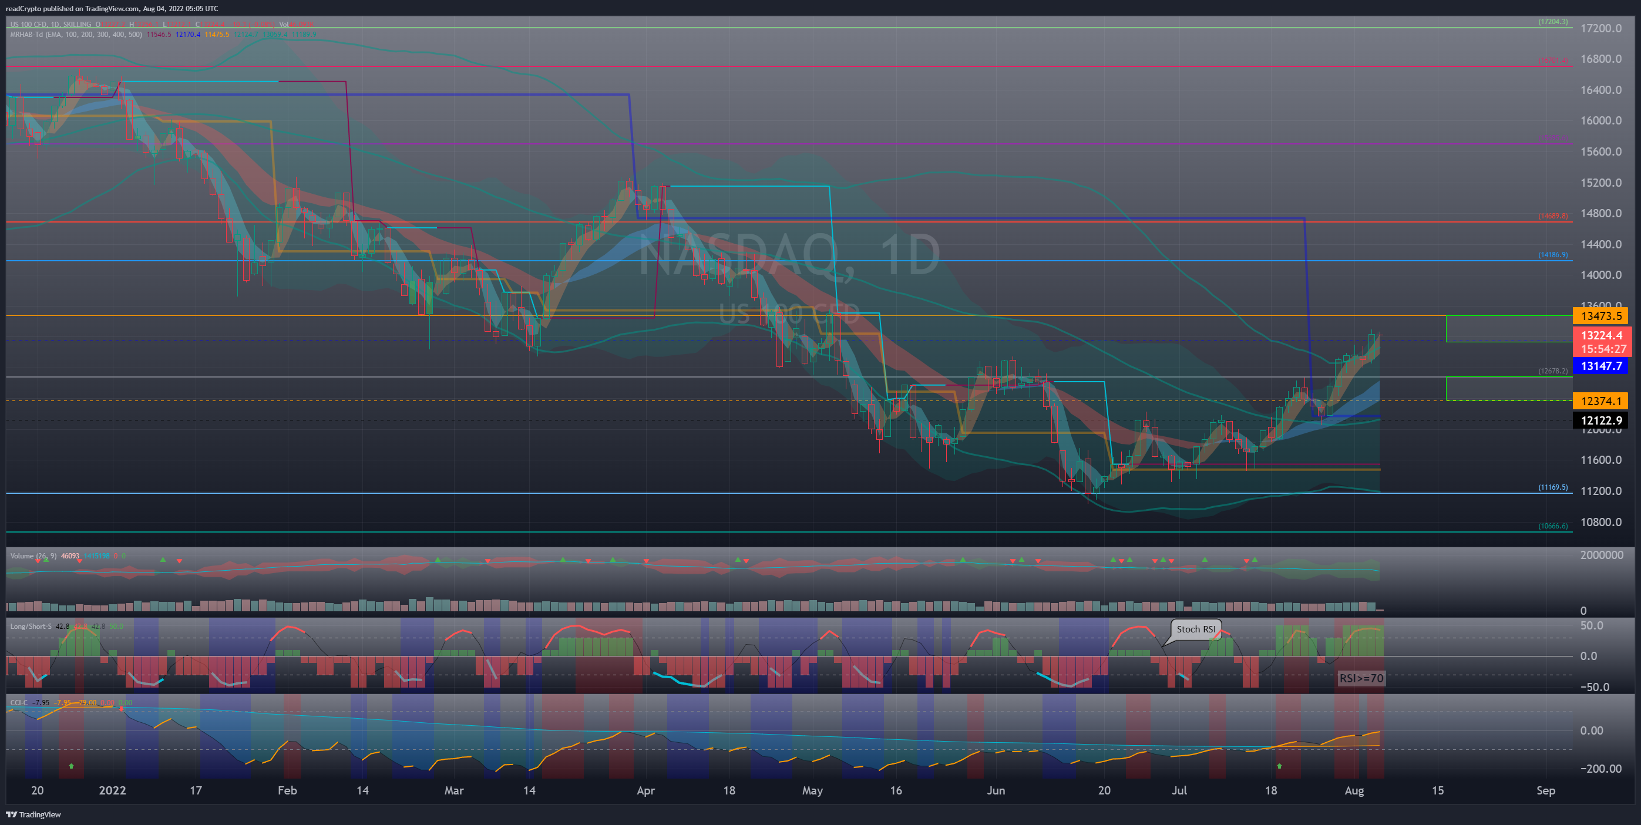Click −200.00 on the CCI scale
This screenshot has height=825, width=1641.
[x=1601, y=769]
